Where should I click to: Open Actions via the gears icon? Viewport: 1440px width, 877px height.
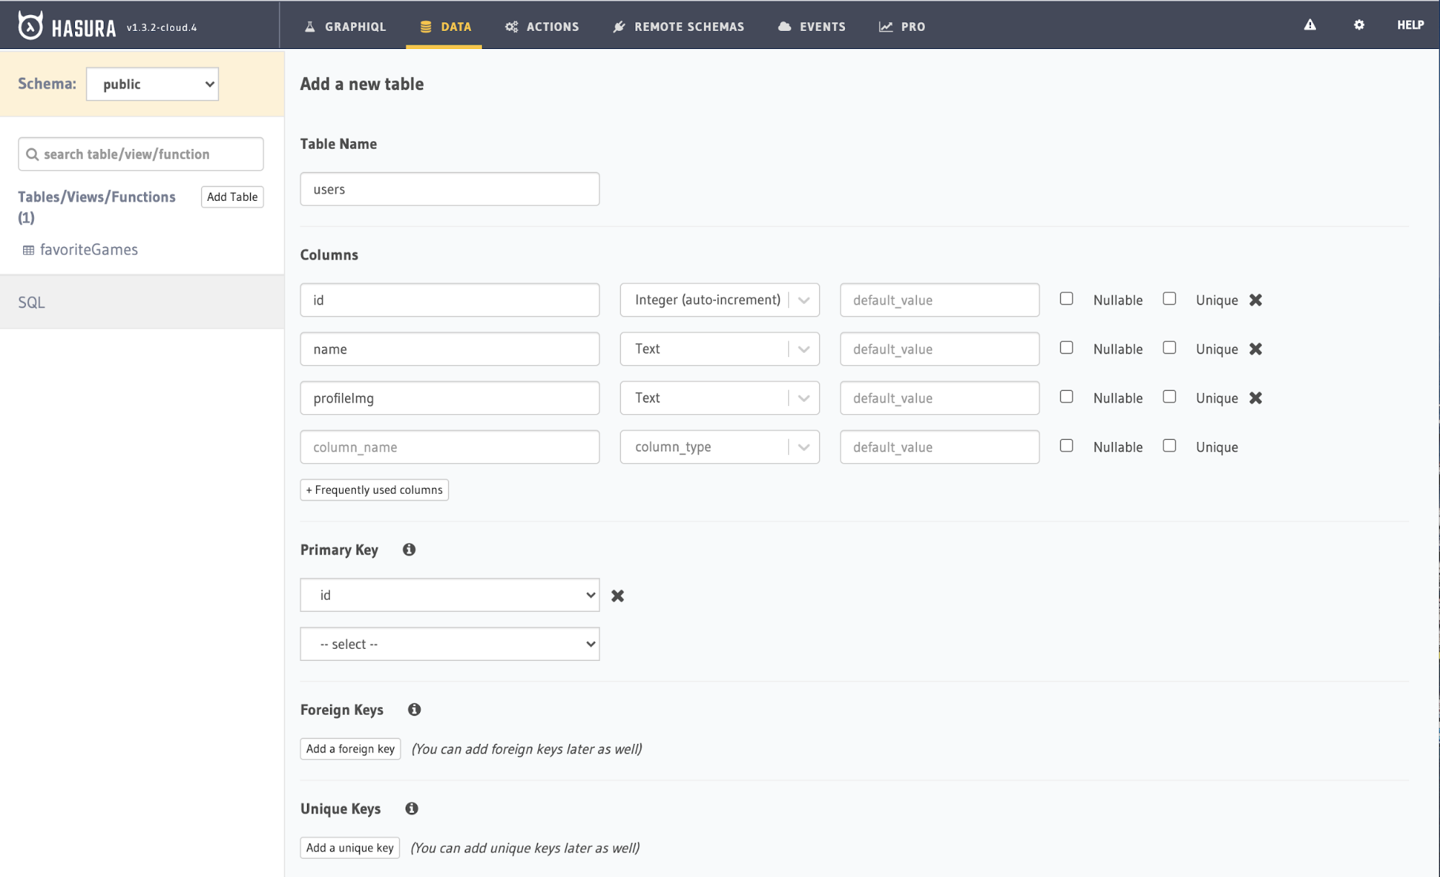pyautogui.click(x=511, y=26)
